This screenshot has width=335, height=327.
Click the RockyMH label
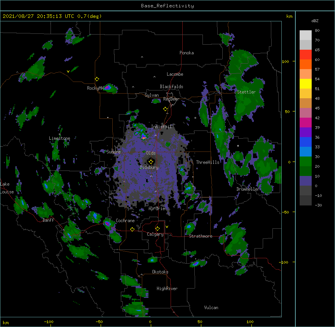(x=95, y=88)
